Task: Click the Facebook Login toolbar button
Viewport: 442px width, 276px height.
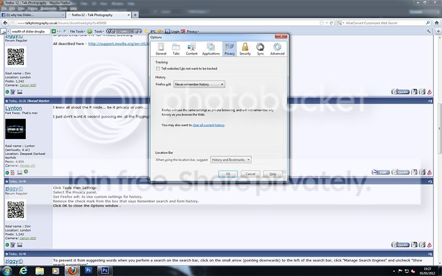Action: (x=172, y=31)
